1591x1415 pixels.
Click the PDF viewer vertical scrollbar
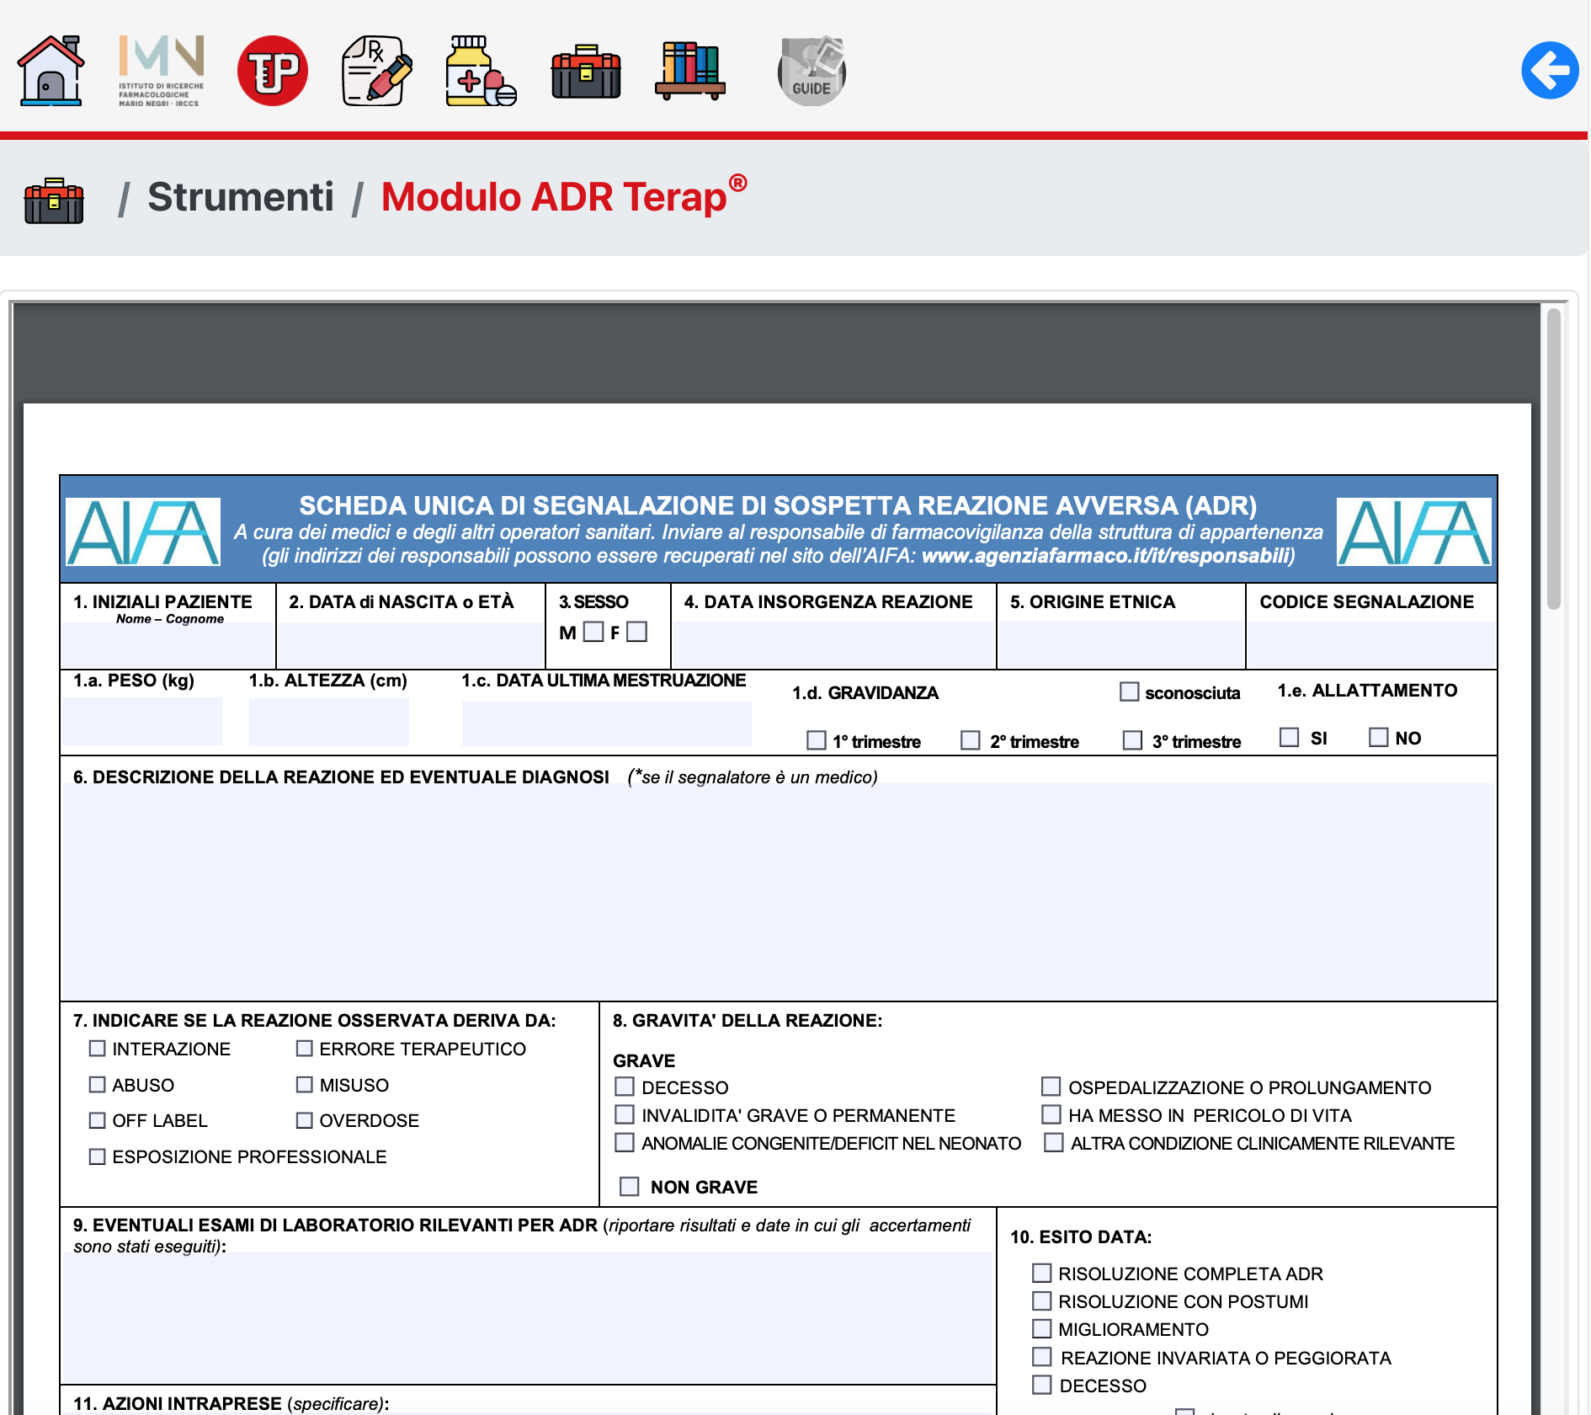pyautogui.click(x=1554, y=459)
